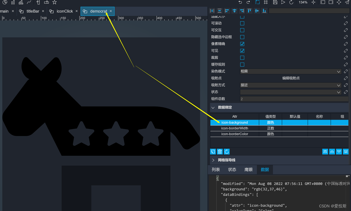Image resolution: width=351 pixels, height=211 pixels.
Task: Enable the 裁剪 checkbox
Action: click(x=242, y=58)
